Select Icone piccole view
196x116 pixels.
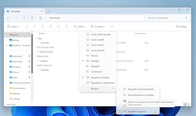[x=98, y=50]
